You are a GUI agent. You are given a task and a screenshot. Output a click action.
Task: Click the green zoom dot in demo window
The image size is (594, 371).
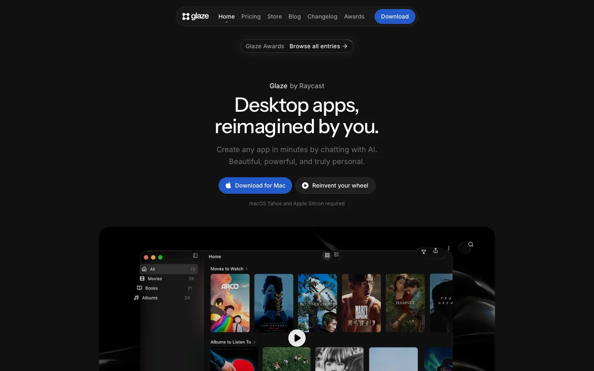click(x=160, y=257)
